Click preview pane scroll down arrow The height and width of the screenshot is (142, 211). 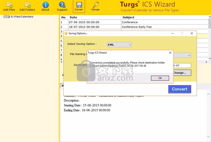[x=208, y=136]
